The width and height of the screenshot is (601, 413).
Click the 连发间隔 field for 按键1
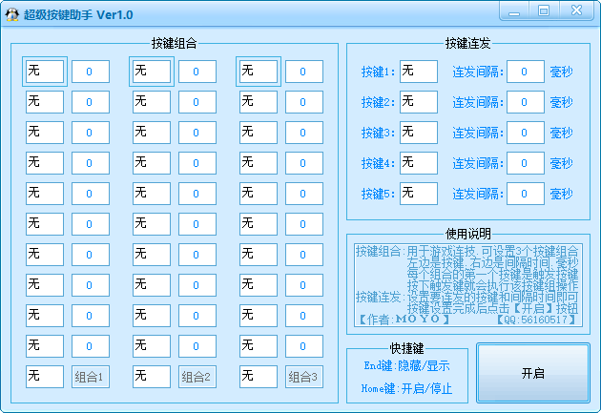tap(526, 72)
